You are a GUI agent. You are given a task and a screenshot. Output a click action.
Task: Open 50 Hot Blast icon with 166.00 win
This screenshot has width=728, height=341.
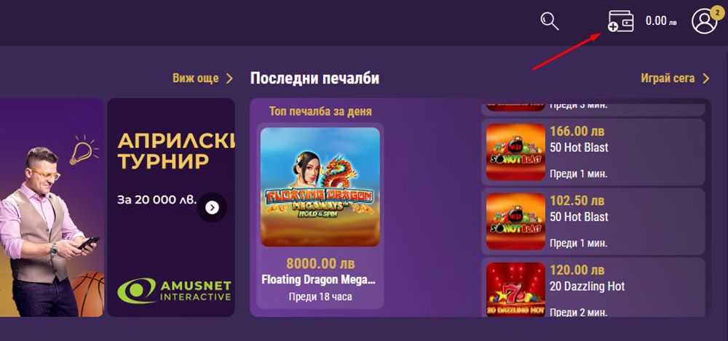[515, 152]
